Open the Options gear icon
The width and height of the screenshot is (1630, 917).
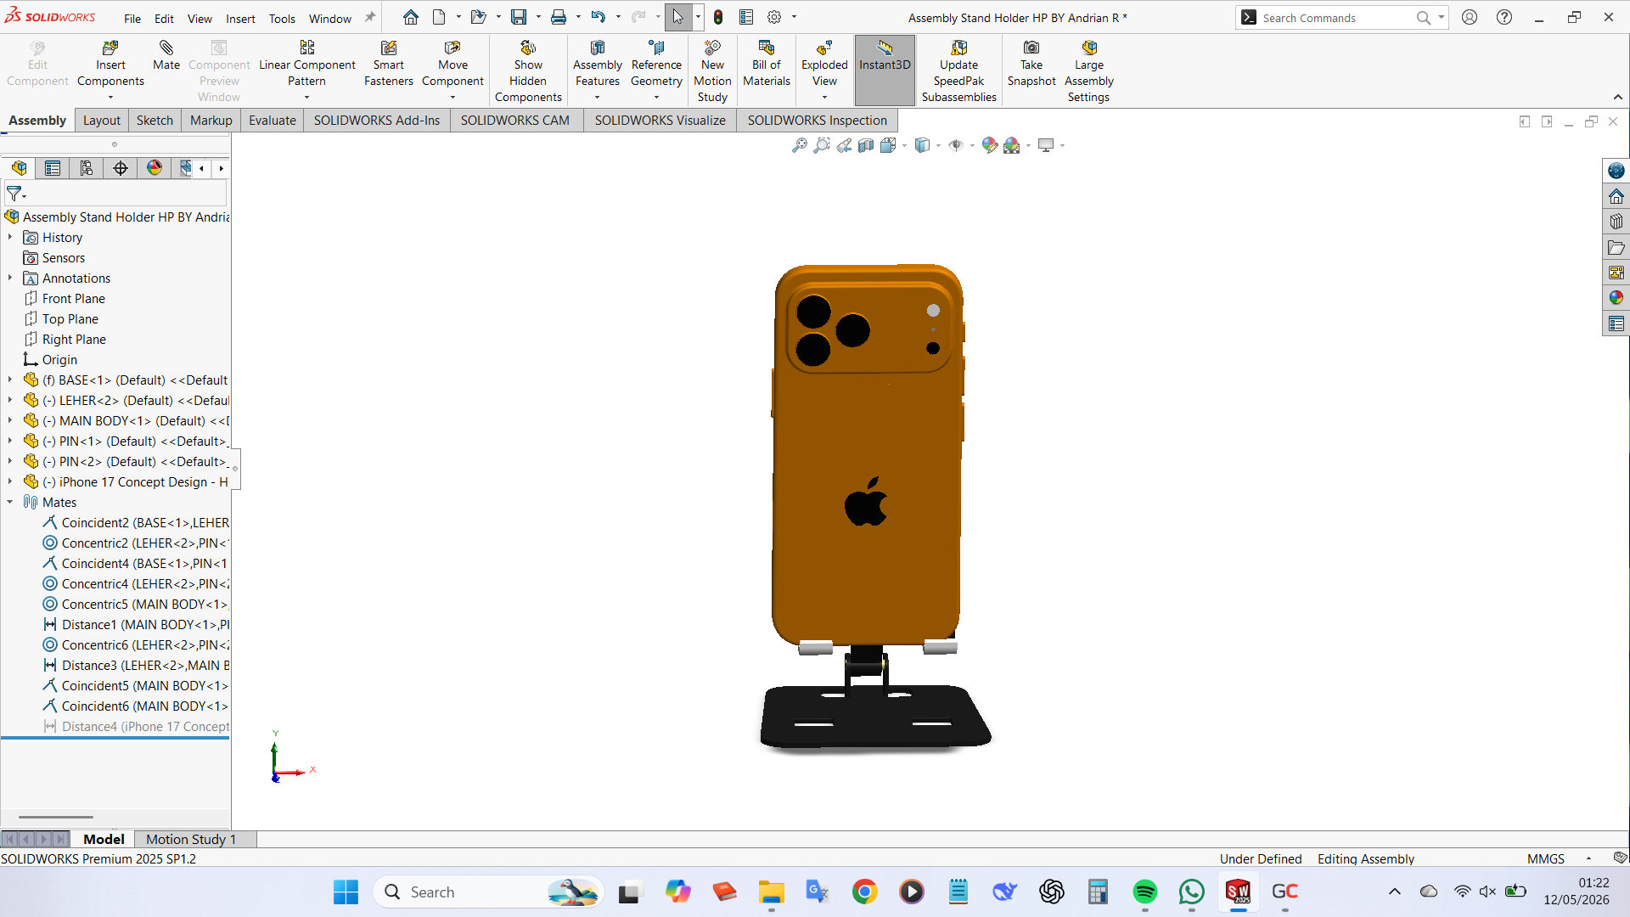click(x=774, y=17)
